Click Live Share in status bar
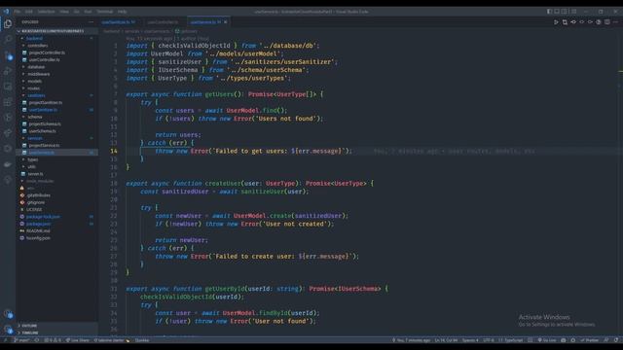 (x=78, y=340)
